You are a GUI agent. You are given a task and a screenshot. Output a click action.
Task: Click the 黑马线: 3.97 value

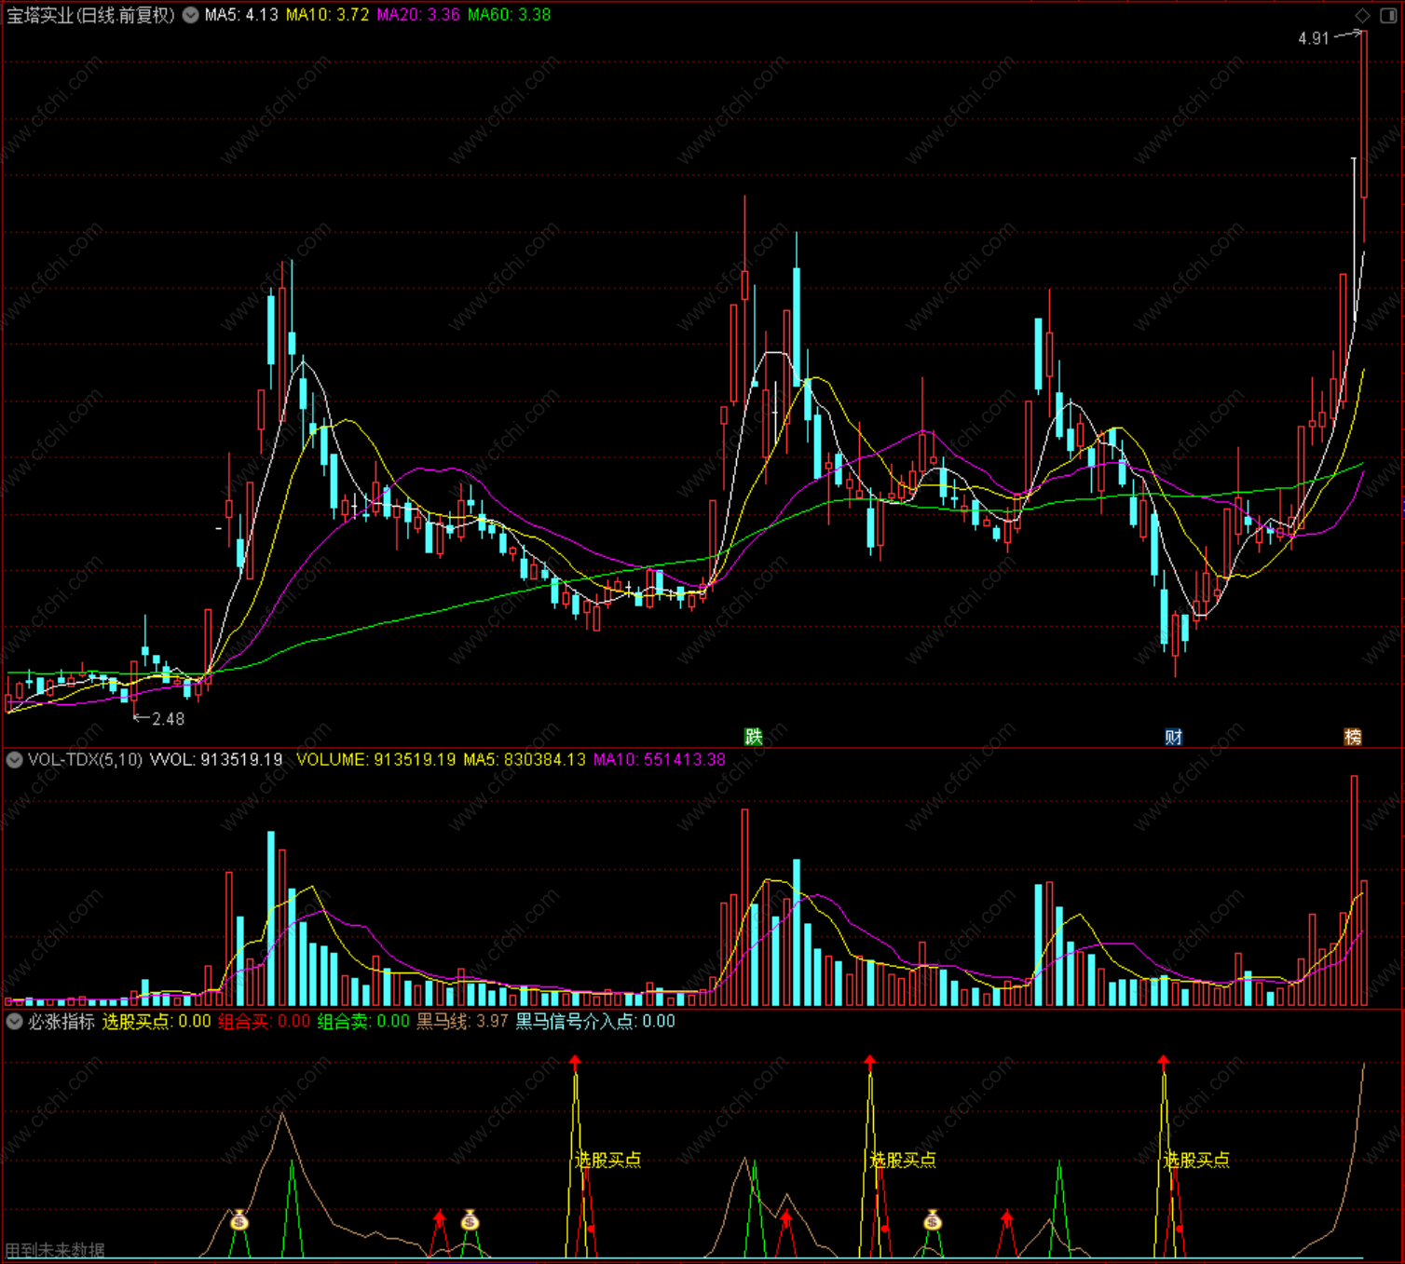tap(462, 1022)
